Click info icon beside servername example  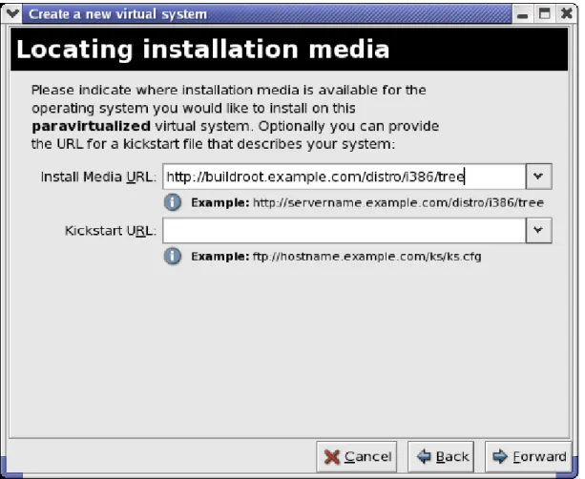click(173, 202)
